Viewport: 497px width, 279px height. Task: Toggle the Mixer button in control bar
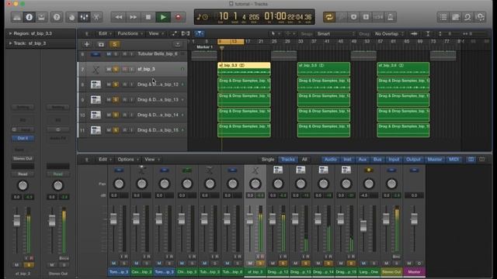pyautogui.click(x=84, y=17)
